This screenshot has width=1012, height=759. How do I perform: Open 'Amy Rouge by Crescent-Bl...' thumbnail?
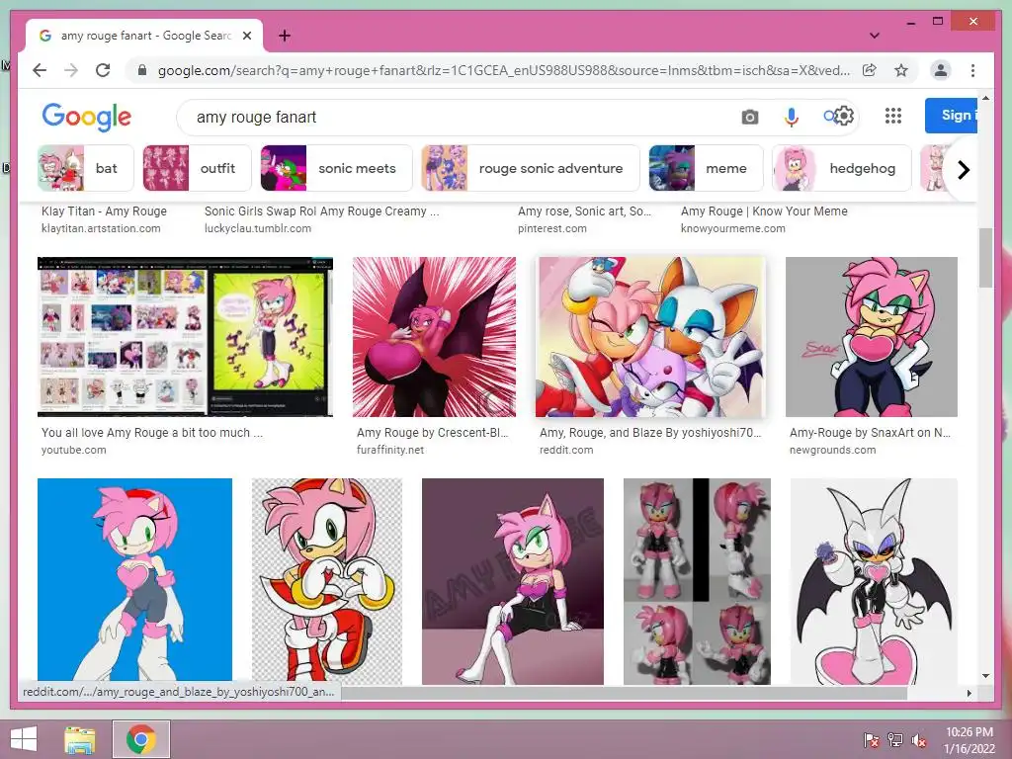(x=435, y=337)
